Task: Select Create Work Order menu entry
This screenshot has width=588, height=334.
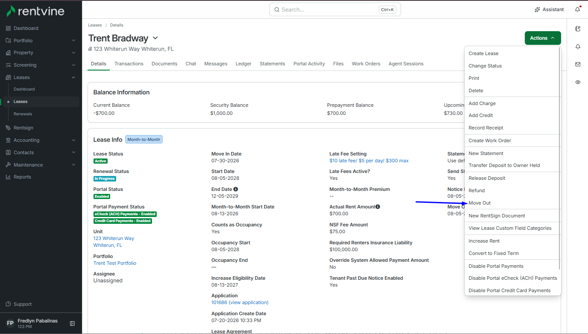Action: (490, 141)
